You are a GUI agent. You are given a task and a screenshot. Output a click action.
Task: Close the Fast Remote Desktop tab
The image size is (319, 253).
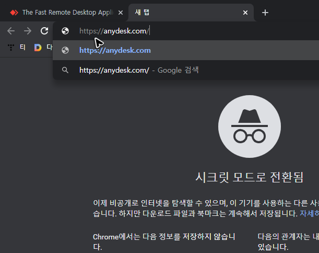click(x=121, y=13)
